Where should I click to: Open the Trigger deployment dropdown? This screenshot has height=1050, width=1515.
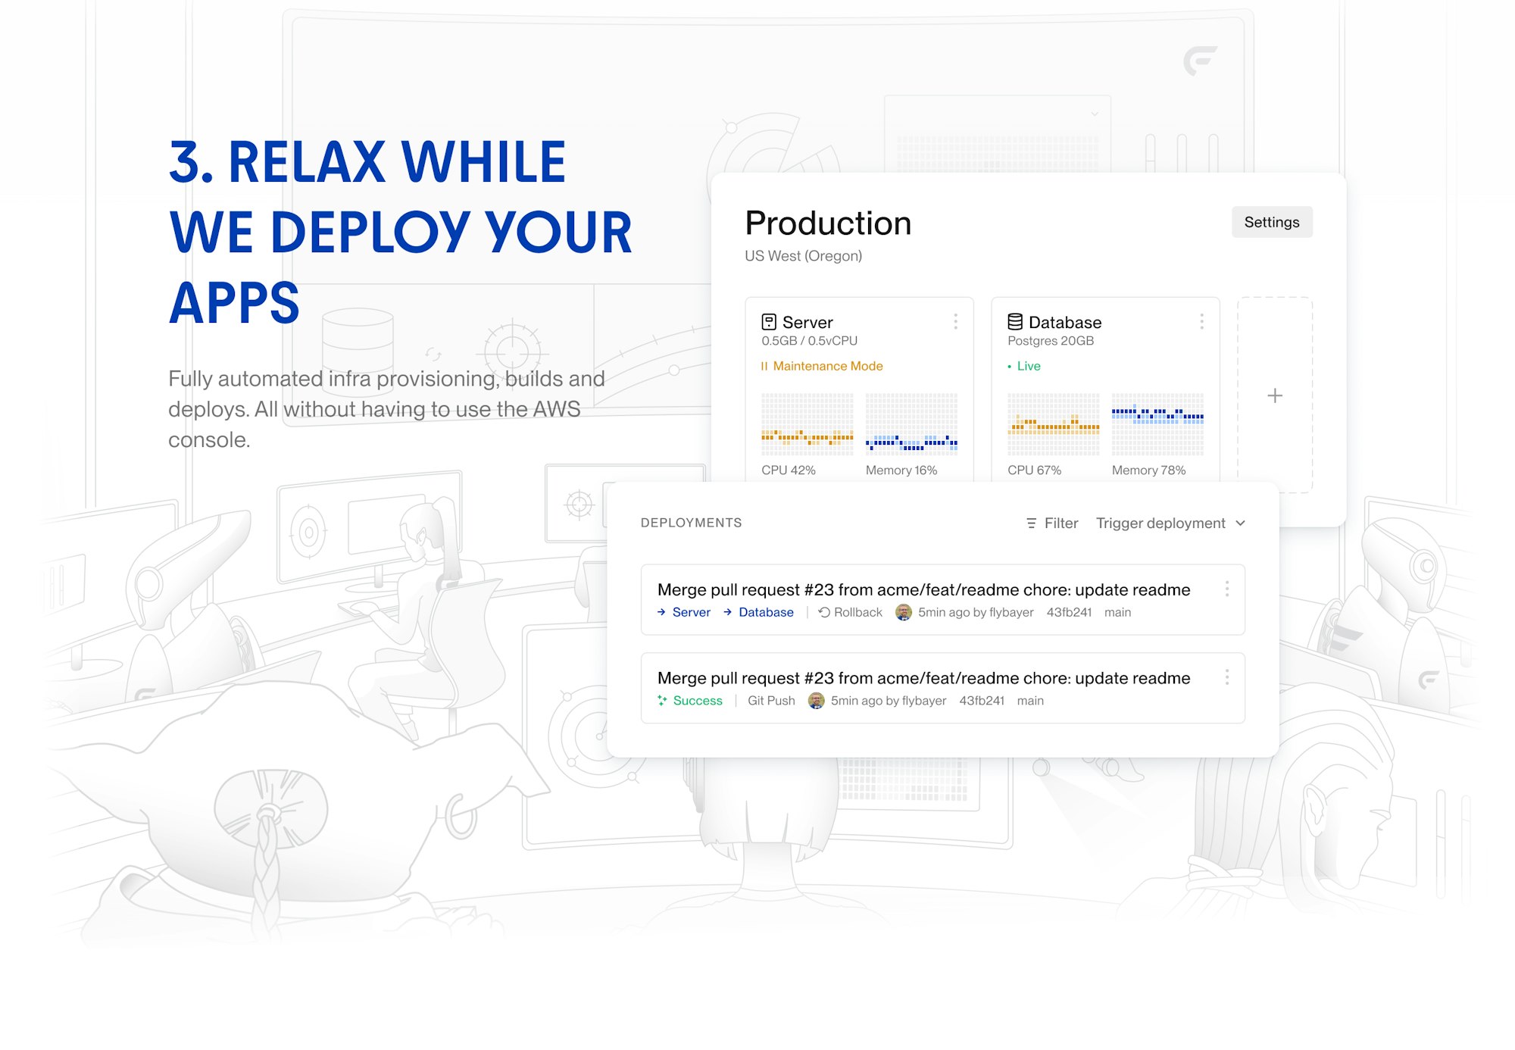click(1170, 523)
